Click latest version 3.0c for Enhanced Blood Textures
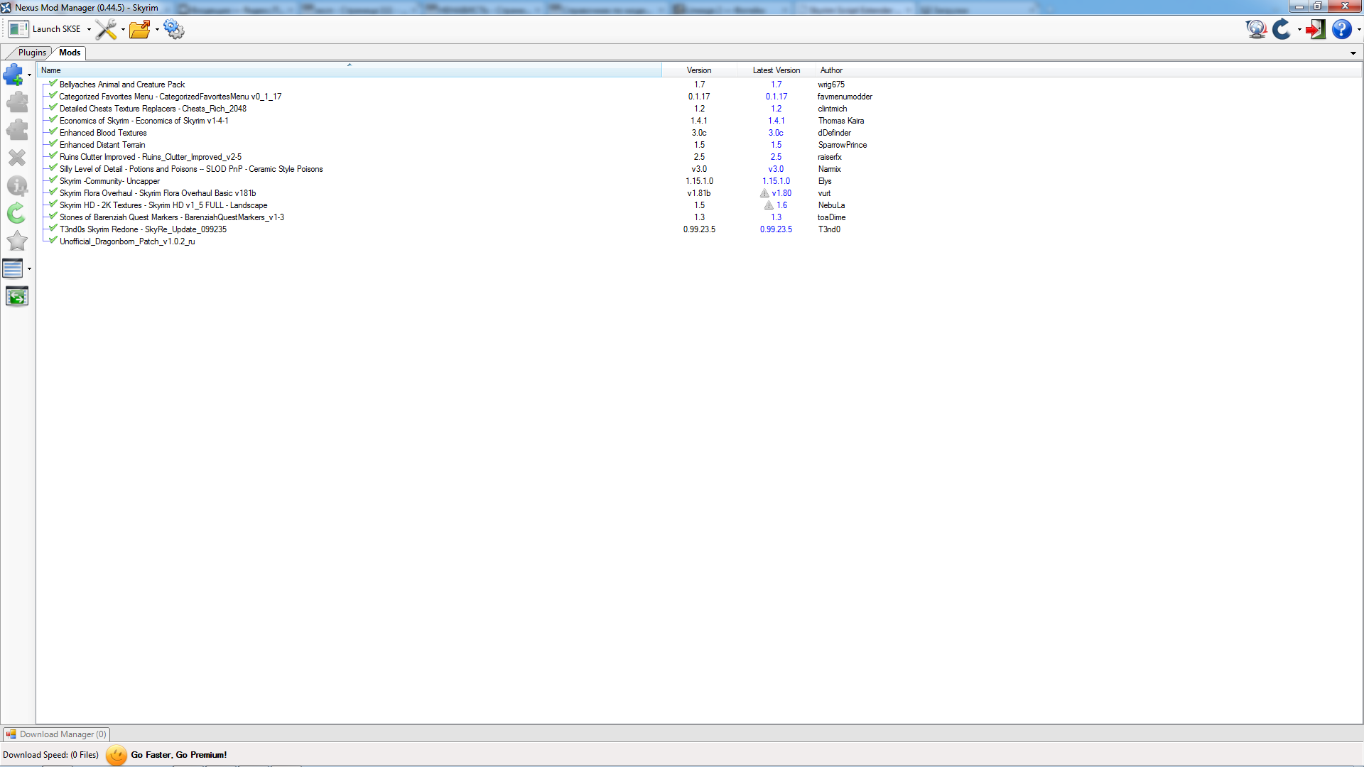1364x767 pixels. tap(776, 133)
